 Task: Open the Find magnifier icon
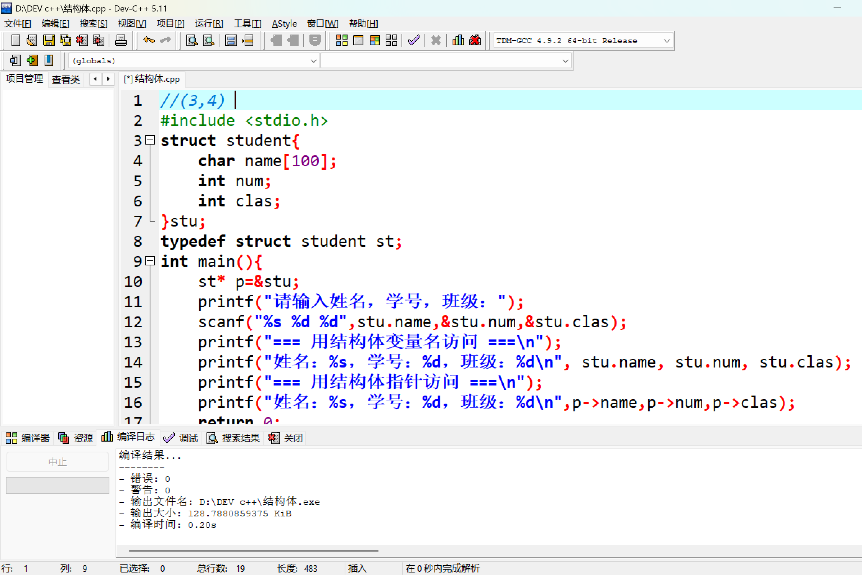point(192,40)
